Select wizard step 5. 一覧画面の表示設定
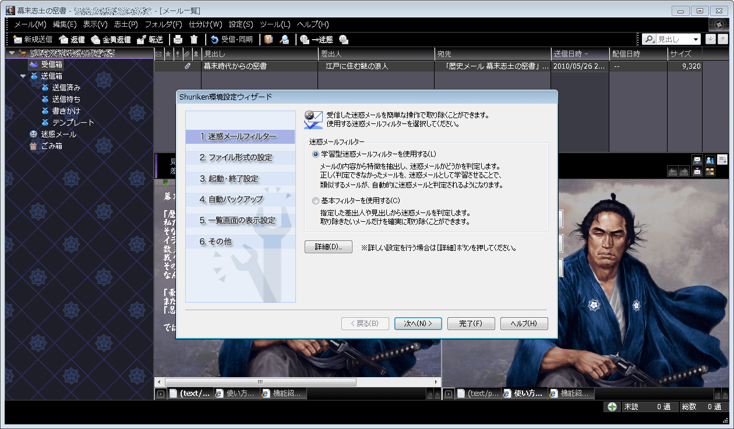The height and width of the screenshot is (429, 734). pos(240,221)
